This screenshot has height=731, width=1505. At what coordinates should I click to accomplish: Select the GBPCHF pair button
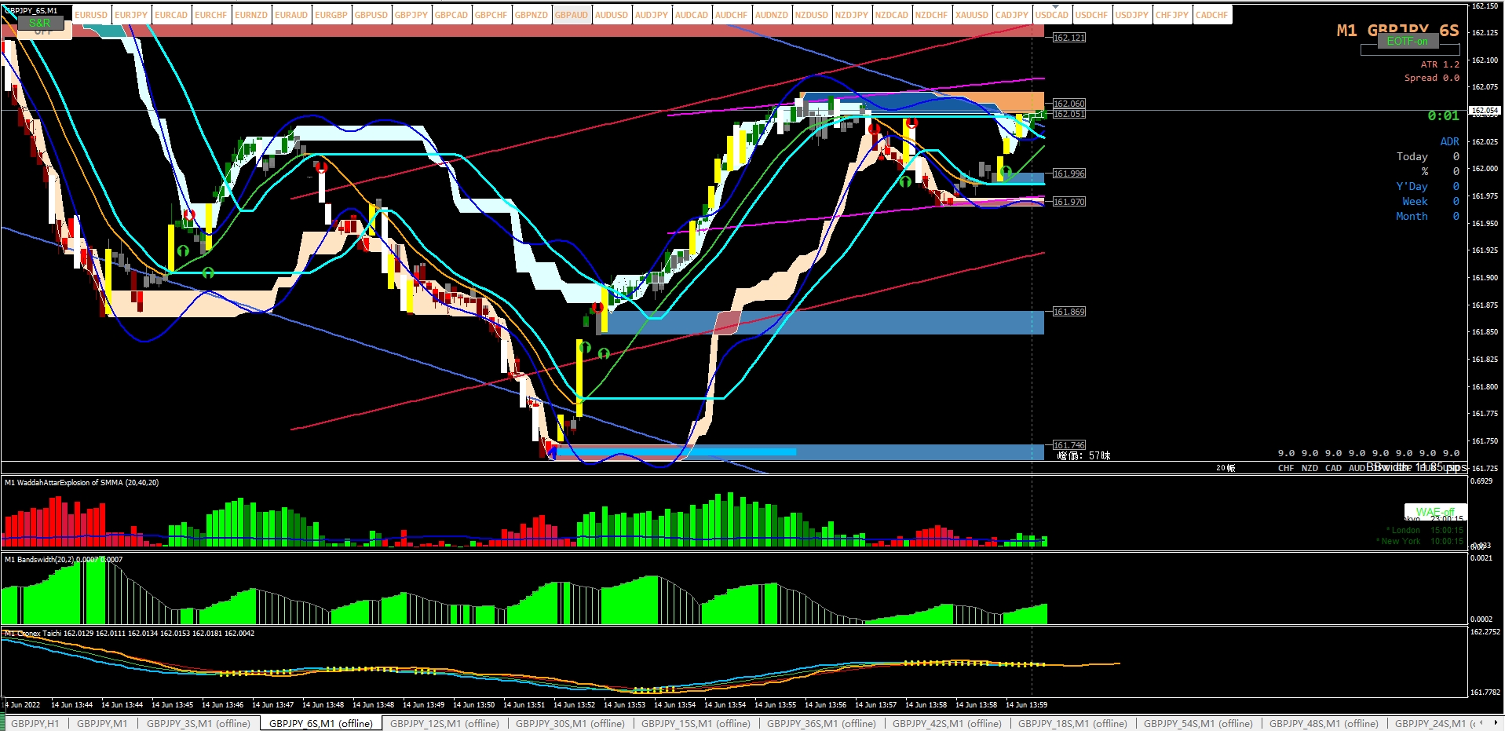tap(491, 15)
